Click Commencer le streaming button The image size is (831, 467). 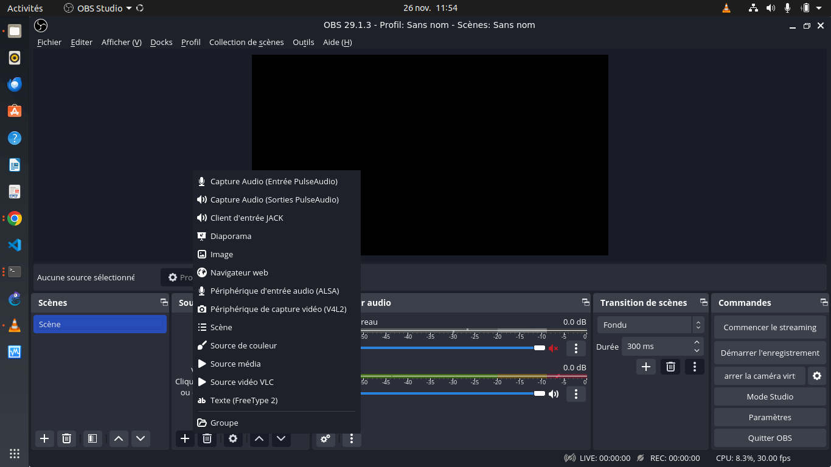click(770, 327)
